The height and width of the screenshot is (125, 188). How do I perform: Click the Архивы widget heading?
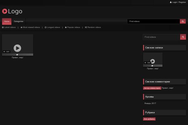click(x=164, y=97)
